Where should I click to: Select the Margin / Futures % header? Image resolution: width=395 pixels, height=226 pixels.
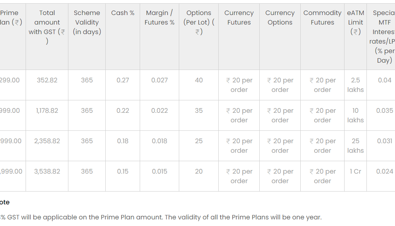tap(159, 18)
